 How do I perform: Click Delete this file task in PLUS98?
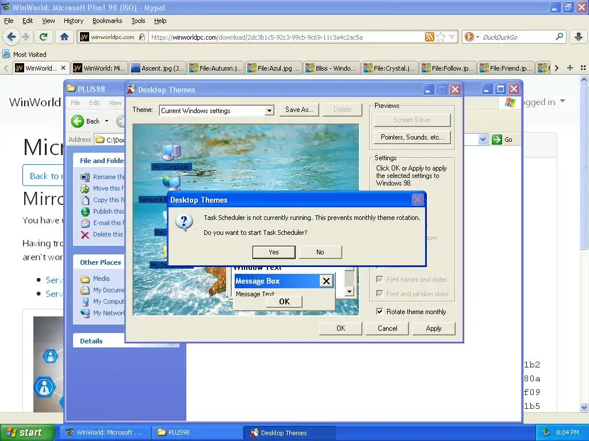point(102,234)
